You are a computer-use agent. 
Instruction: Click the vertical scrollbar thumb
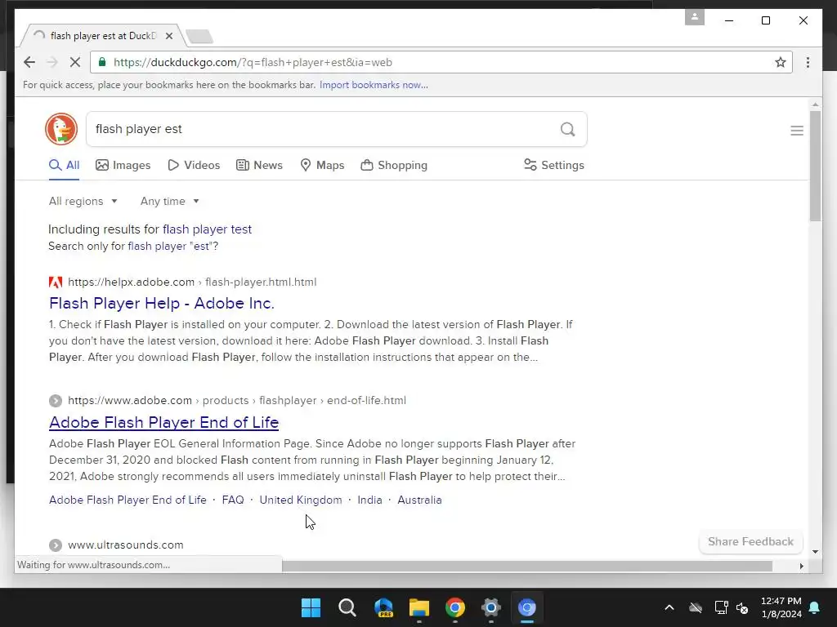coord(815,166)
